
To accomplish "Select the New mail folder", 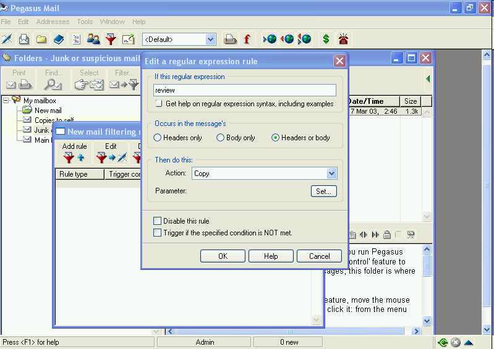I will (48, 111).
